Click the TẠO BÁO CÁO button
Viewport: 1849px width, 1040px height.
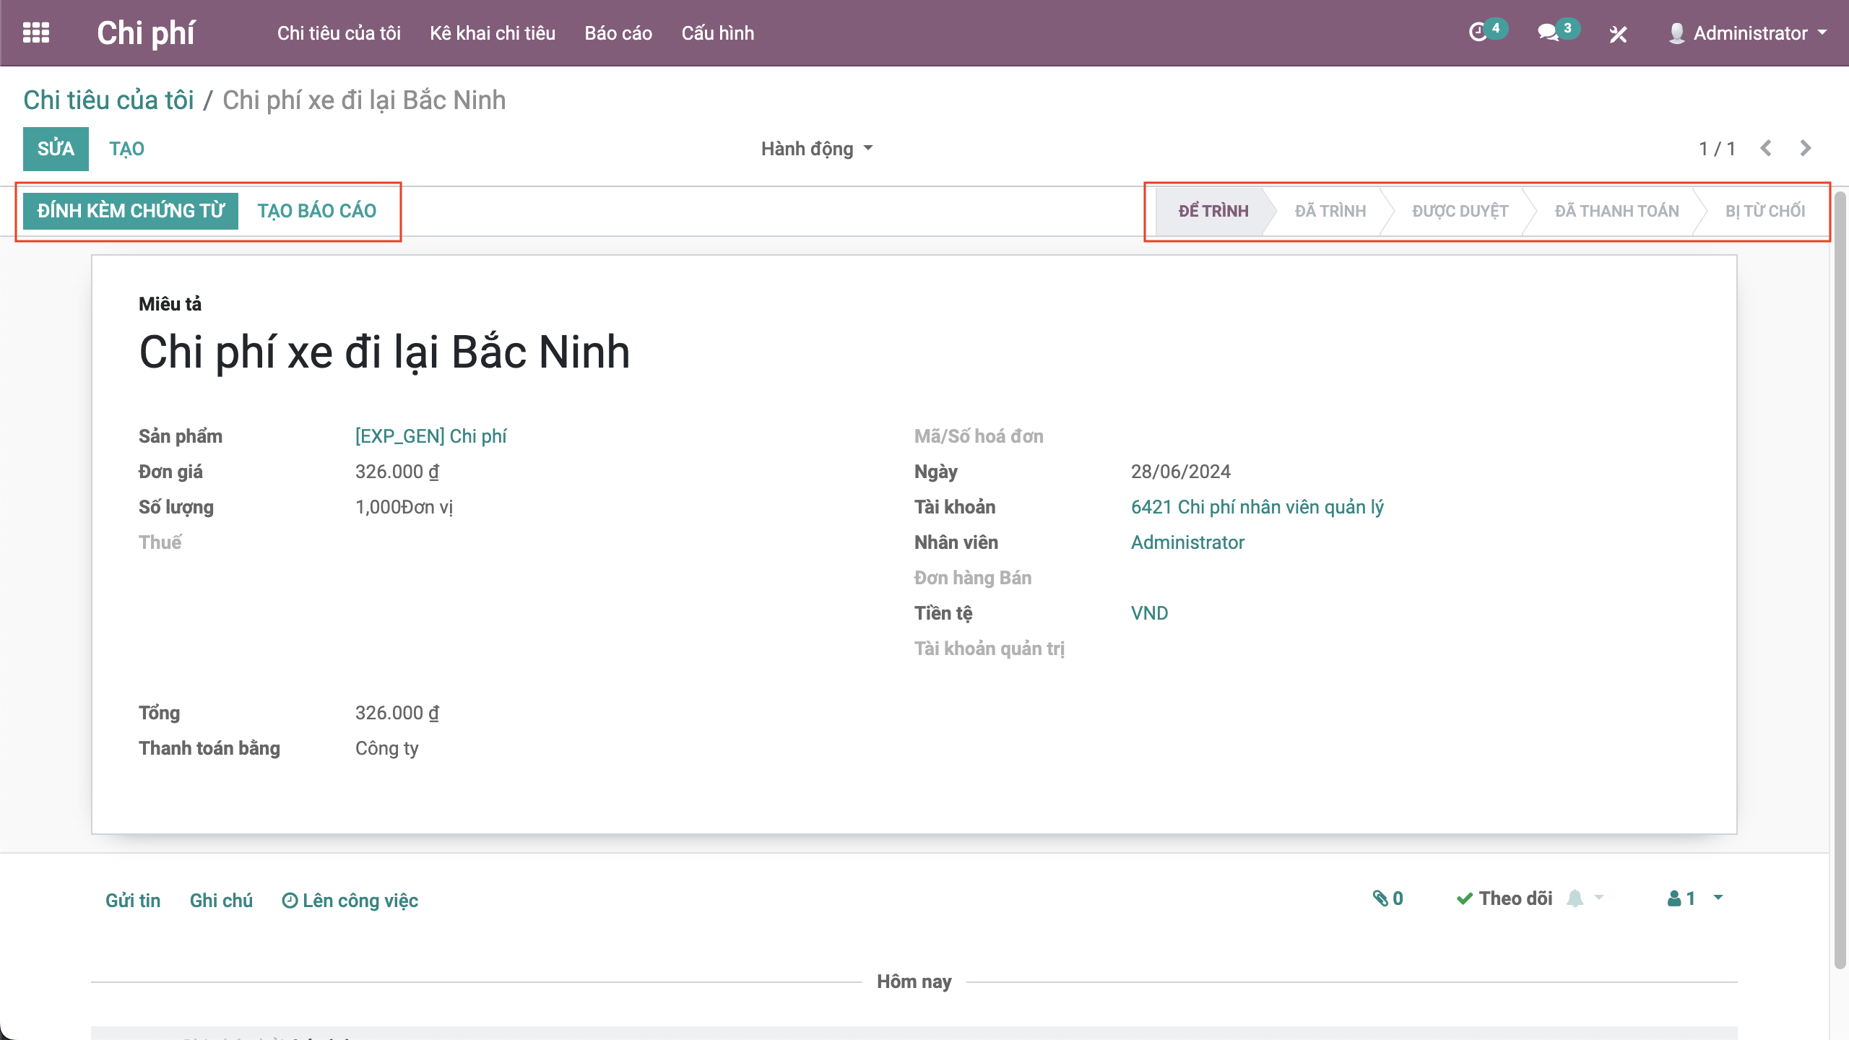[x=316, y=211]
